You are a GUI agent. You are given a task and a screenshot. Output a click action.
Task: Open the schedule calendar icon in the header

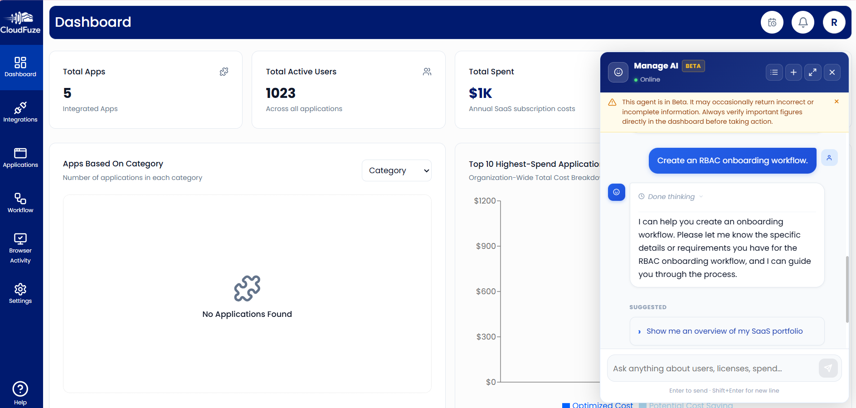[x=772, y=22]
